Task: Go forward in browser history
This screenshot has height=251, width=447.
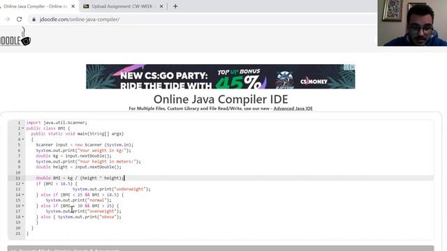Action: [x=8, y=20]
